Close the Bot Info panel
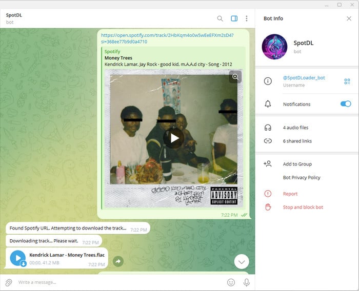Screen dimensions: 359x291 [349, 18]
